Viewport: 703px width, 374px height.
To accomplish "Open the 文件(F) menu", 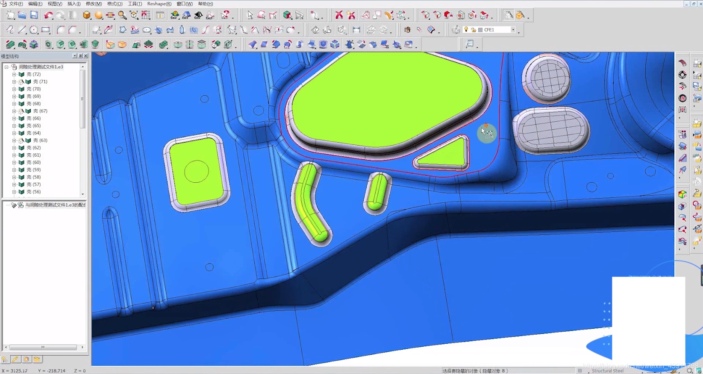I will click(x=16, y=4).
